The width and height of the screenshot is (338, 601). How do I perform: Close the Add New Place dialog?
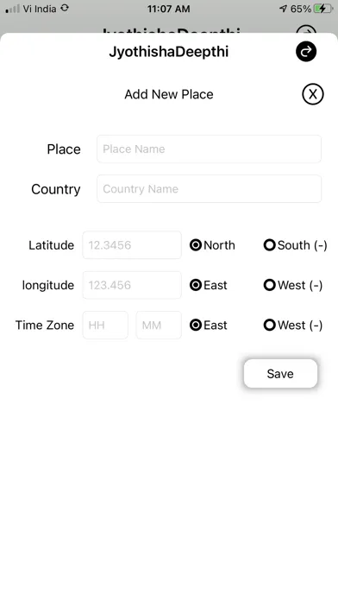pos(313,94)
